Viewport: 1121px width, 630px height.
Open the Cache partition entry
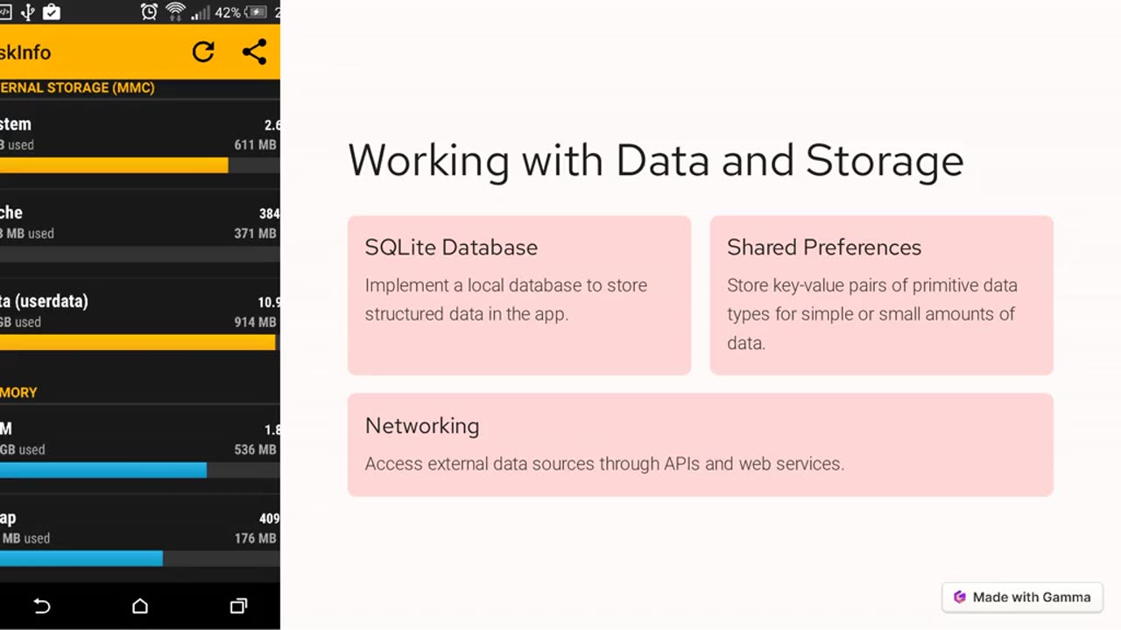coord(140,233)
